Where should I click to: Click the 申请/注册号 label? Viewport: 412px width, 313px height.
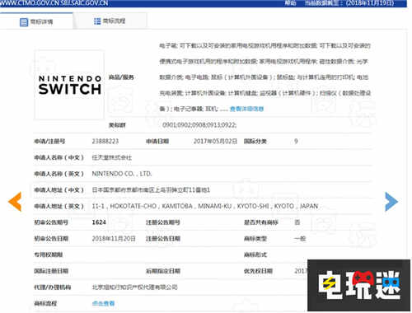(x=49, y=141)
